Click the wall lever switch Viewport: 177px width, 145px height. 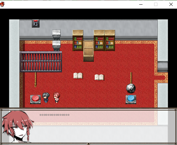(x=35, y=24)
